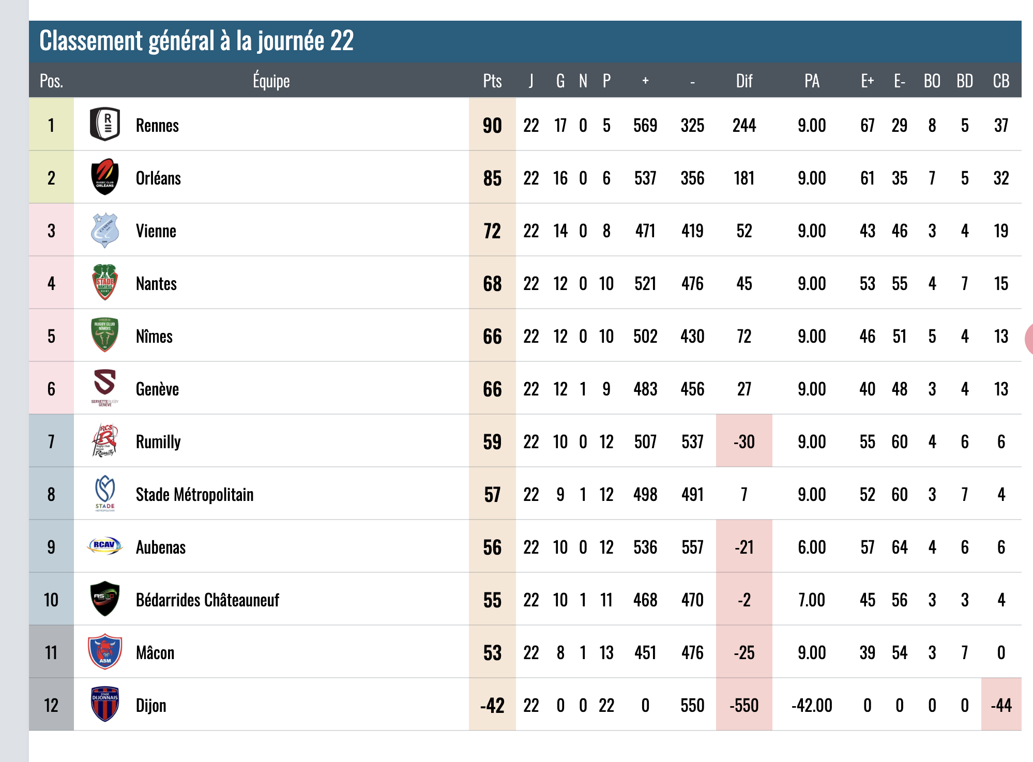Sort by the Pts column header
The image size is (1033, 762).
pos(492,81)
